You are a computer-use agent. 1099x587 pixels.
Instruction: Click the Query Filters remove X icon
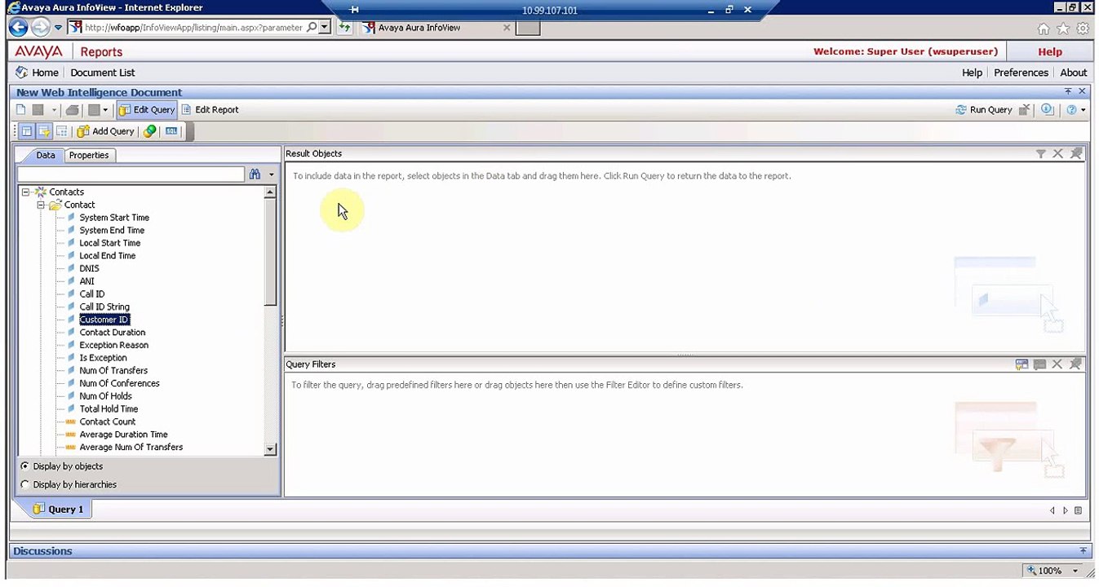[1057, 364]
